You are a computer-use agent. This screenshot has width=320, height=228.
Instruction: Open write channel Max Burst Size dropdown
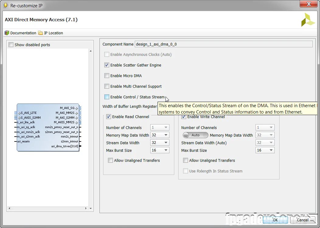coord(265,150)
